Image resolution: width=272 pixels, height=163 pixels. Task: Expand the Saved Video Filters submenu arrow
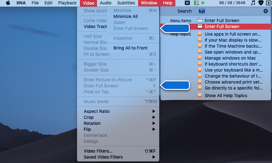pos(154,157)
